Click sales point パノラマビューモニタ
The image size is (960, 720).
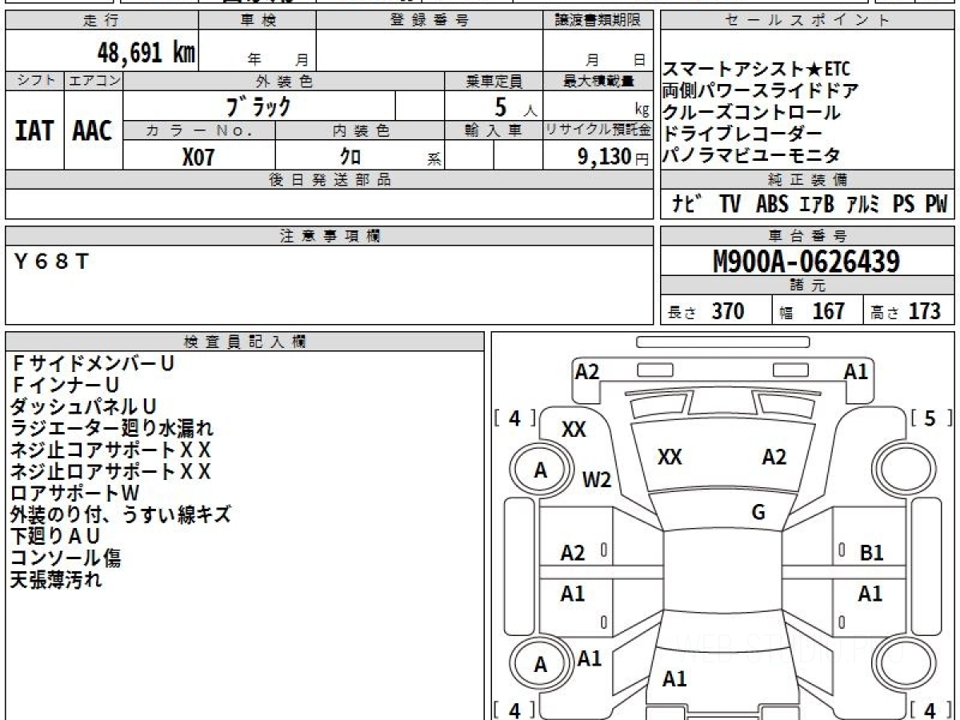tap(751, 155)
